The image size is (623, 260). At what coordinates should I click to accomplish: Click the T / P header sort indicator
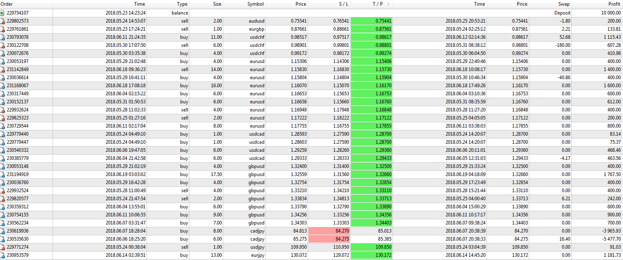coord(388,4)
